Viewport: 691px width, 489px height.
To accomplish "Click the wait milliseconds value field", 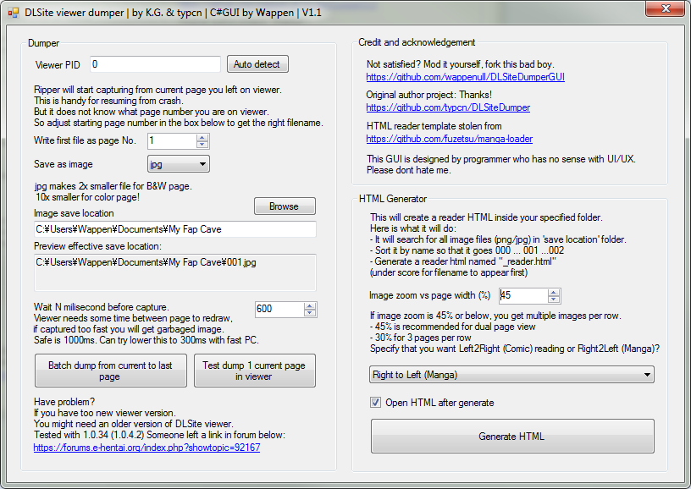I will (x=279, y=309).
